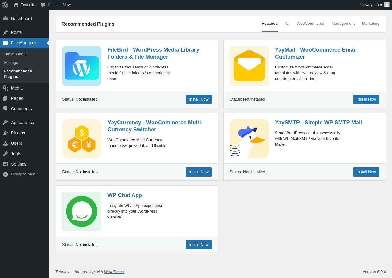392x278 pixels.
Task: Select the Management plugins tab
Action: (x=343, y=24)
